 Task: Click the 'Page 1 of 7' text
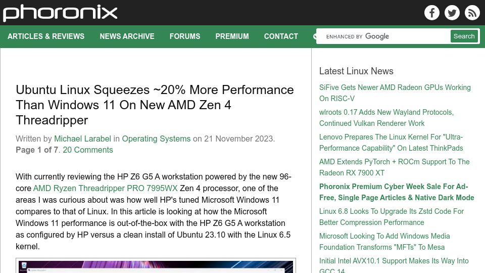(x=37, y=150)
